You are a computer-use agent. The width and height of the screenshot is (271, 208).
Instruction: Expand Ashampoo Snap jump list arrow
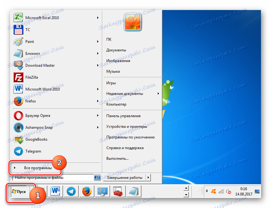(98, 127)
